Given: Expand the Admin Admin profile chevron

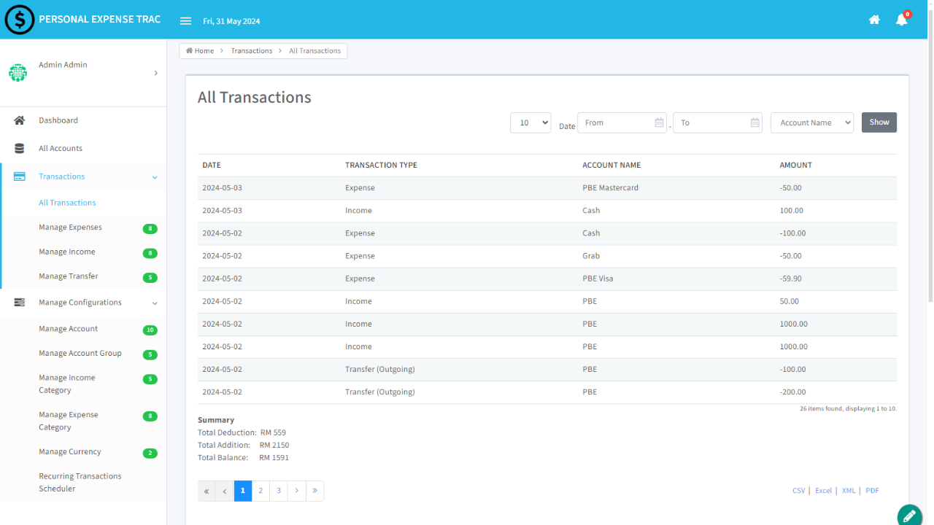Looking at the screenshot, I should [155, 73].
